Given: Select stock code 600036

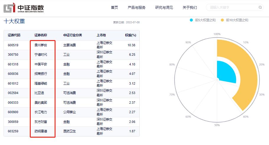Looking at the screenshot, I should (13, 74).
